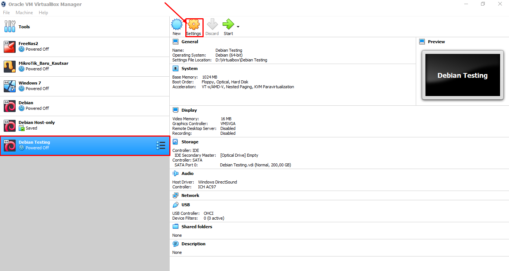Viewport: 509px width, 271px height.
Task: Click FreeNas2 Powered Off status icon
Action: click(22, 49)
